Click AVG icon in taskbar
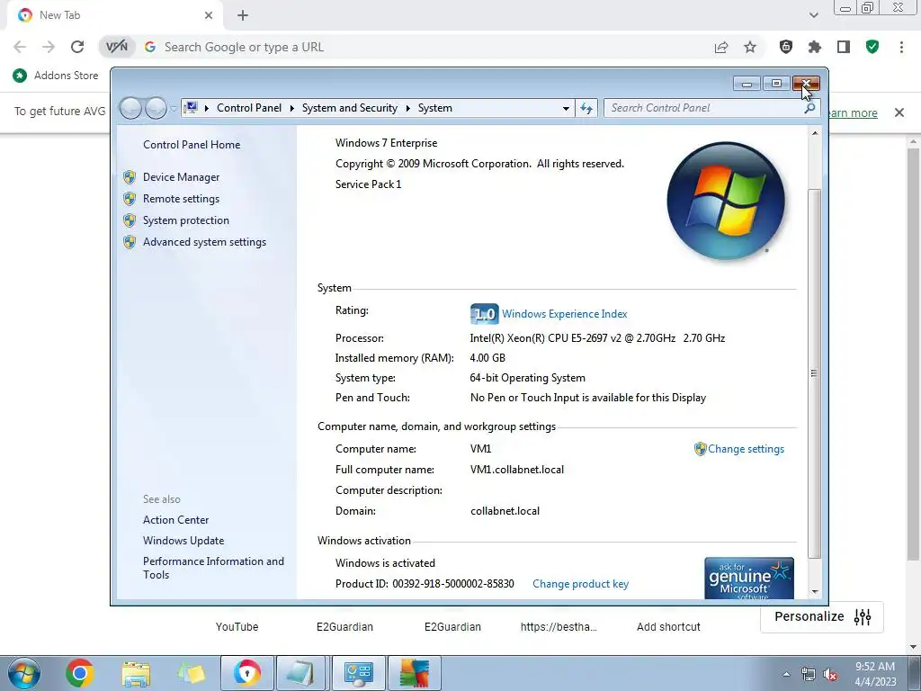This screenshot has height=691, width=921. tap(414, 673)
